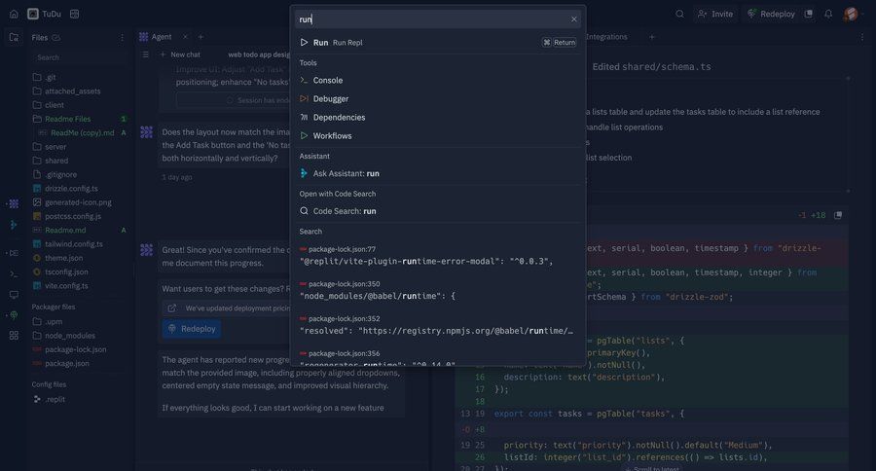Viewport: 876px width, 471px height.
Task: Click the Invite button
Action: [715, 14]
